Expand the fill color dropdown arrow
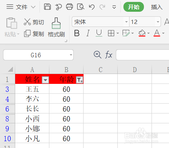Viewport: 169px width, 148px height. pos(148,33)
